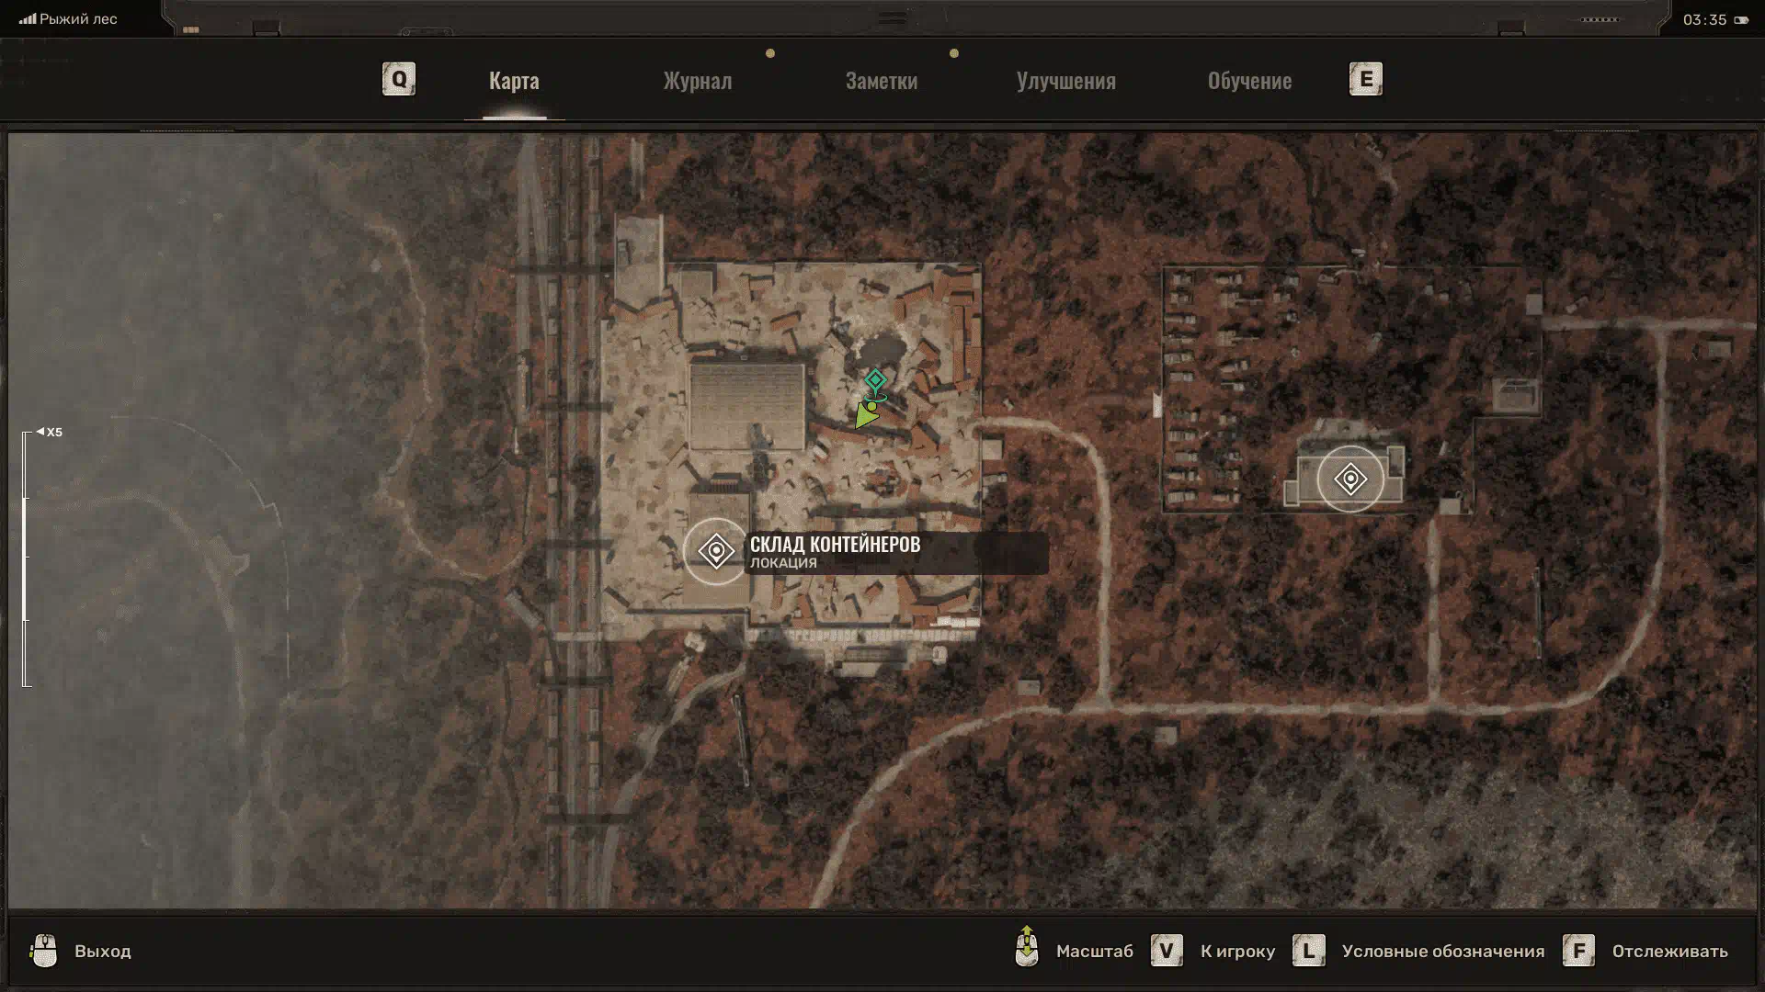1765x992 pixels.
Task: Switch to the Заметки tab
Action: click(x=881, y=81)
